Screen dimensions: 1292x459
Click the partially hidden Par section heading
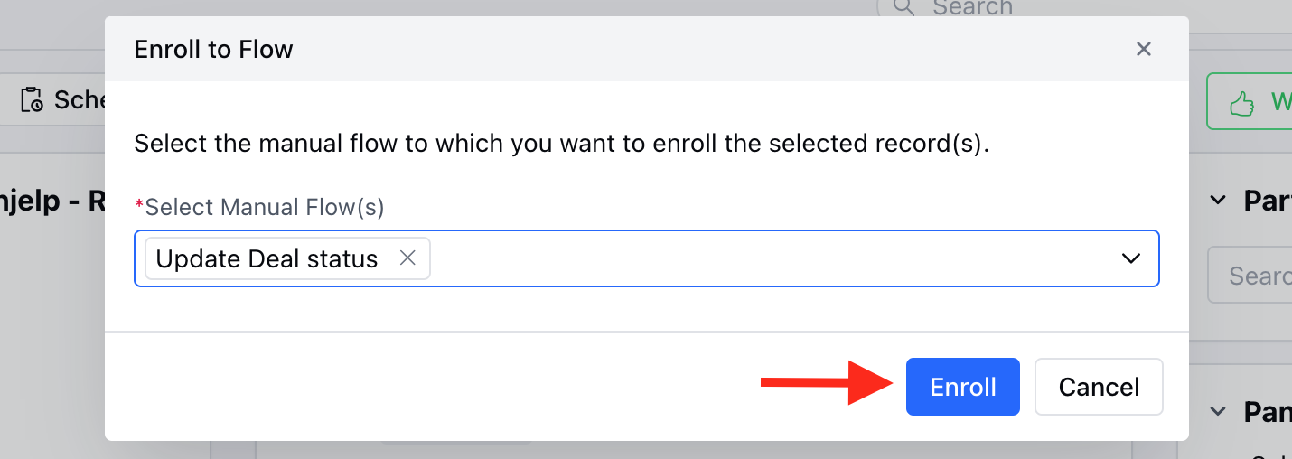[x=1268, y=200]
